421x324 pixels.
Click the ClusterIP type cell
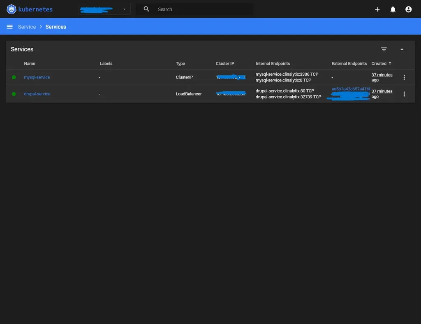(x=185, y=77)
